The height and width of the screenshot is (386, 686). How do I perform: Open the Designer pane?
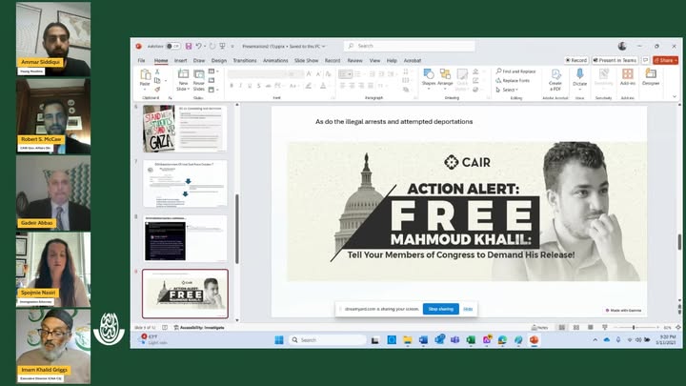(x=651, y=77)
